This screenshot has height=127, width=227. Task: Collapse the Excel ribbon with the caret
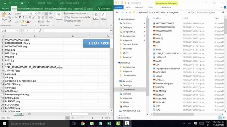[x=111, y=25]
